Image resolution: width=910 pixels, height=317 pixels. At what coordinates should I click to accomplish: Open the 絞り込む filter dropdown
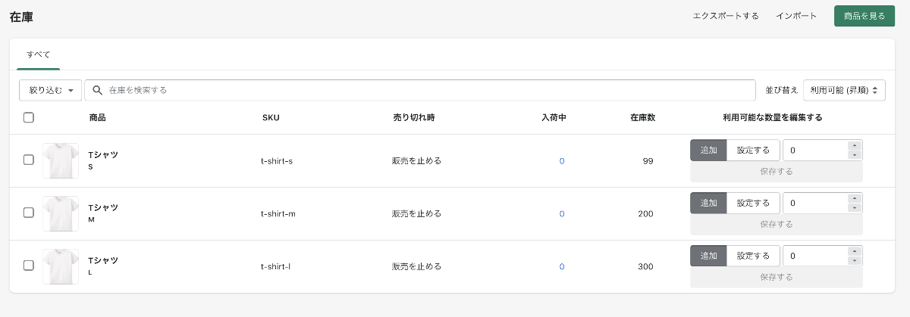pyautogui.click(x=51, y=90)
